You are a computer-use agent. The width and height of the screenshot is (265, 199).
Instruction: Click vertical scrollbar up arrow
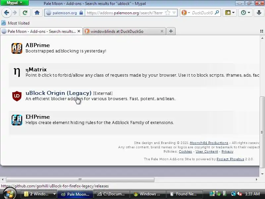coord(262,38)
